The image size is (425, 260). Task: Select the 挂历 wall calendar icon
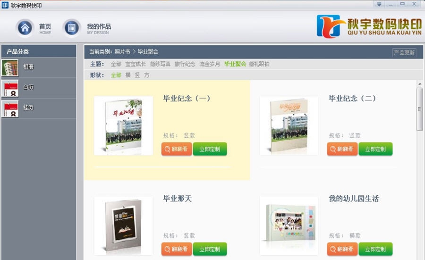10,109
